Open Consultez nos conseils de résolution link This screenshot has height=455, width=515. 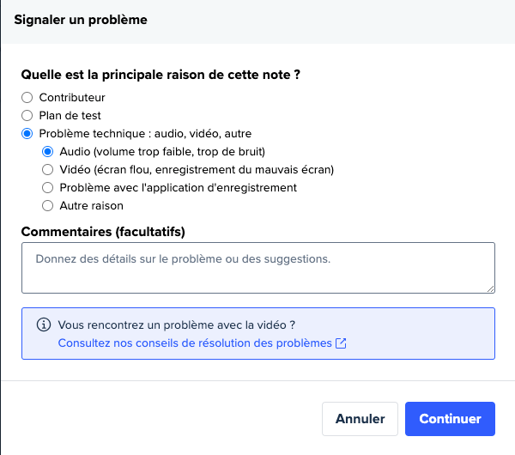click(x=195, y=343)
